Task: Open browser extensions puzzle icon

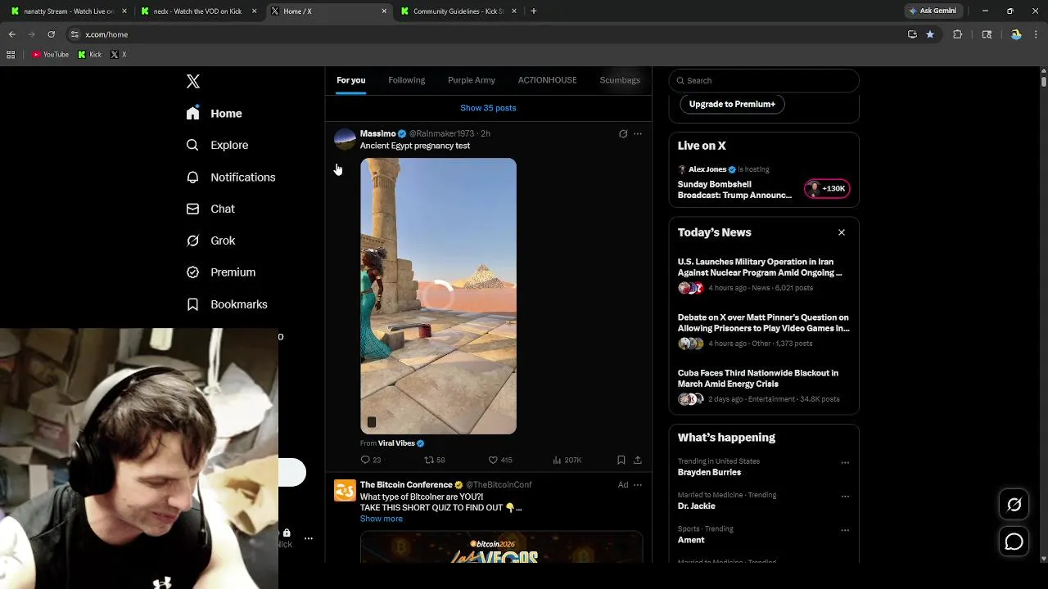Action: tap(957, 34)
